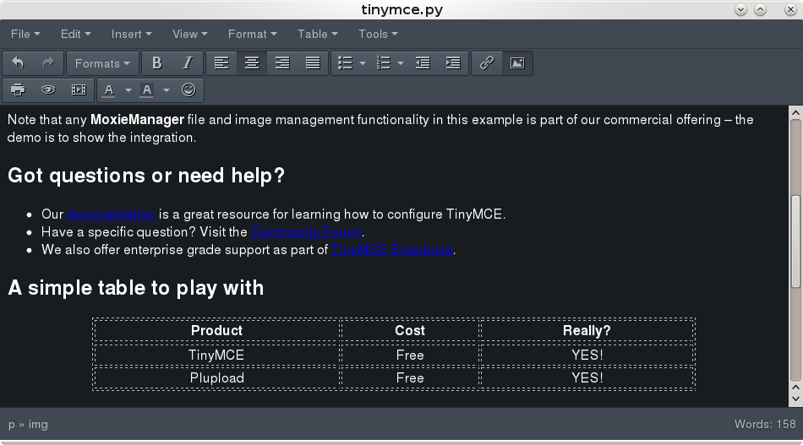This screenshot has width=803, height=445.
Task: Open background color picker dropdown arrow
Action: pyautogui.click(x=167, y=90)
